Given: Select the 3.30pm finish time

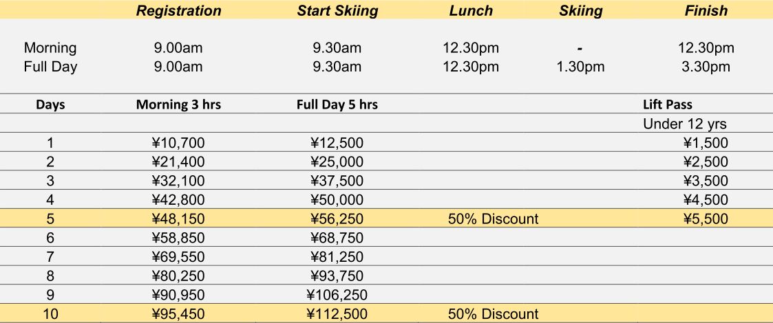Looking at the screenshot, I should point(706,67).
